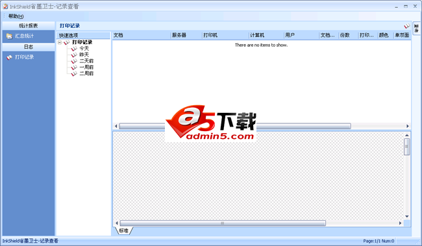Open 打印记录 in the left sidebar

[24, 57]
